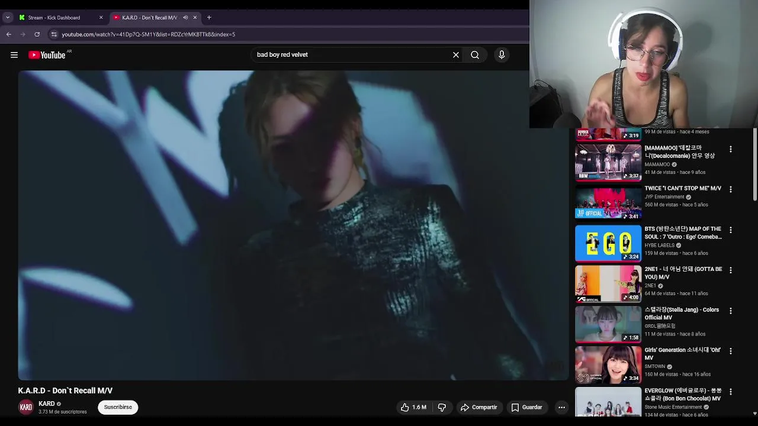Viewport: 758px width, 426px height.
Task: Reload the page
Action: [37, 34]
